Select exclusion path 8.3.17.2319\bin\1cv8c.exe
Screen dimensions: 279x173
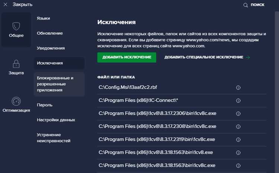pos(157,139)
